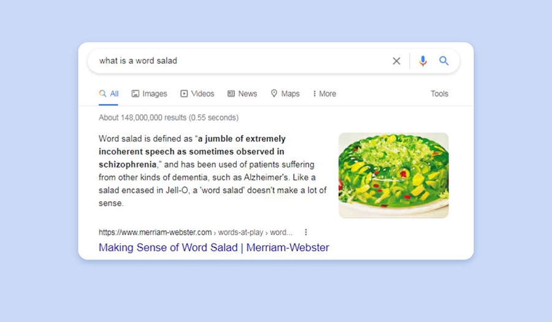Switch to the News tab
The width and height of the screenshot is (552, 322).
[248, 94]
